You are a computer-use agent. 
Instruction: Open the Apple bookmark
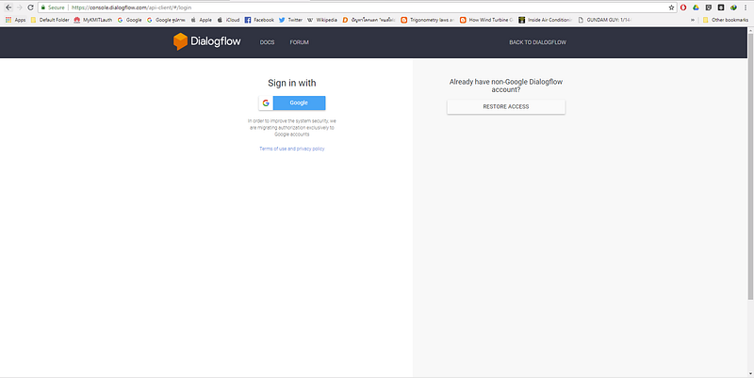point(201,20)
